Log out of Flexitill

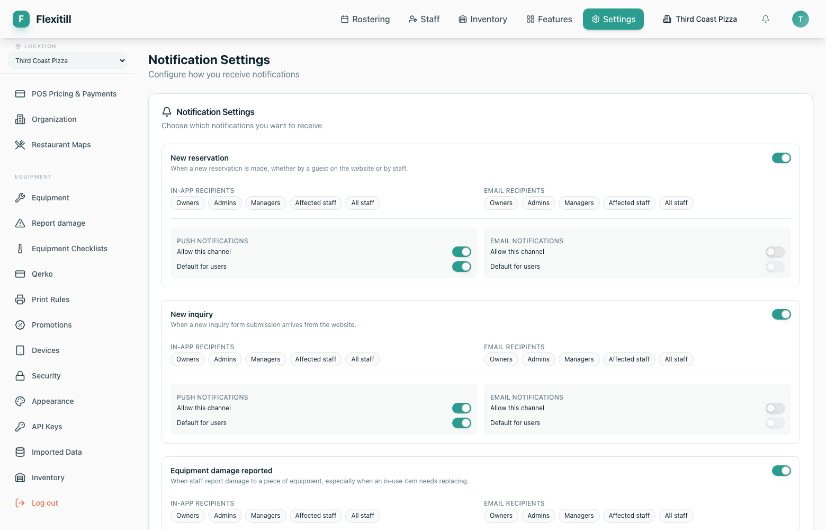point(68,503)
